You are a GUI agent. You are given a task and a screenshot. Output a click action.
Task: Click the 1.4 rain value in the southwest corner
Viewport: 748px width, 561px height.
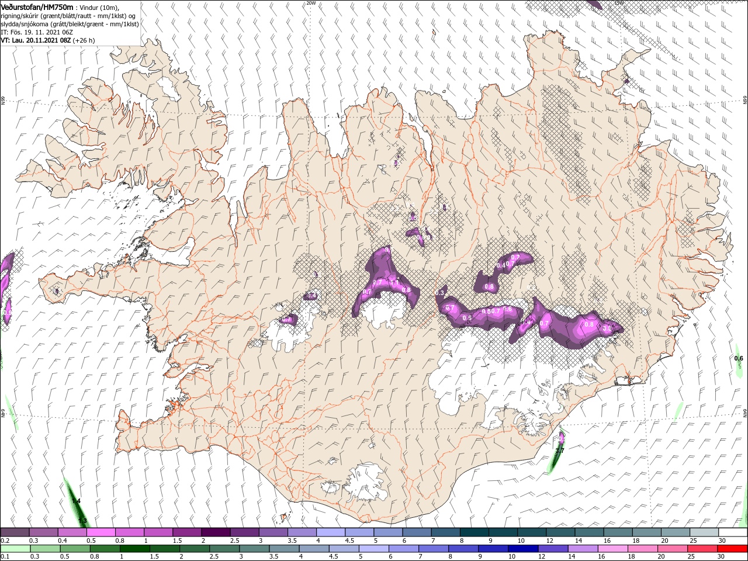(x=76, y=501)
